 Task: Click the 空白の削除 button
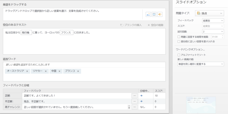[156, 25]
